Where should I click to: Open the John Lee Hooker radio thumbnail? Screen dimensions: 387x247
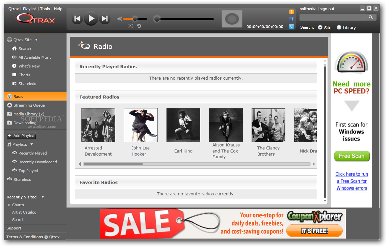(x=141, y=125)
